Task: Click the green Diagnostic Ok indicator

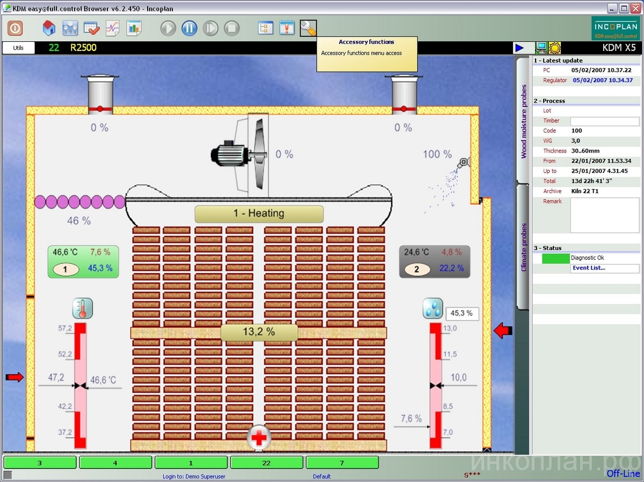Action: click(555, 258)
